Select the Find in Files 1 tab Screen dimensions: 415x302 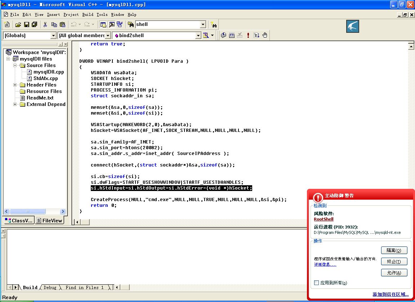pos(84,288)
